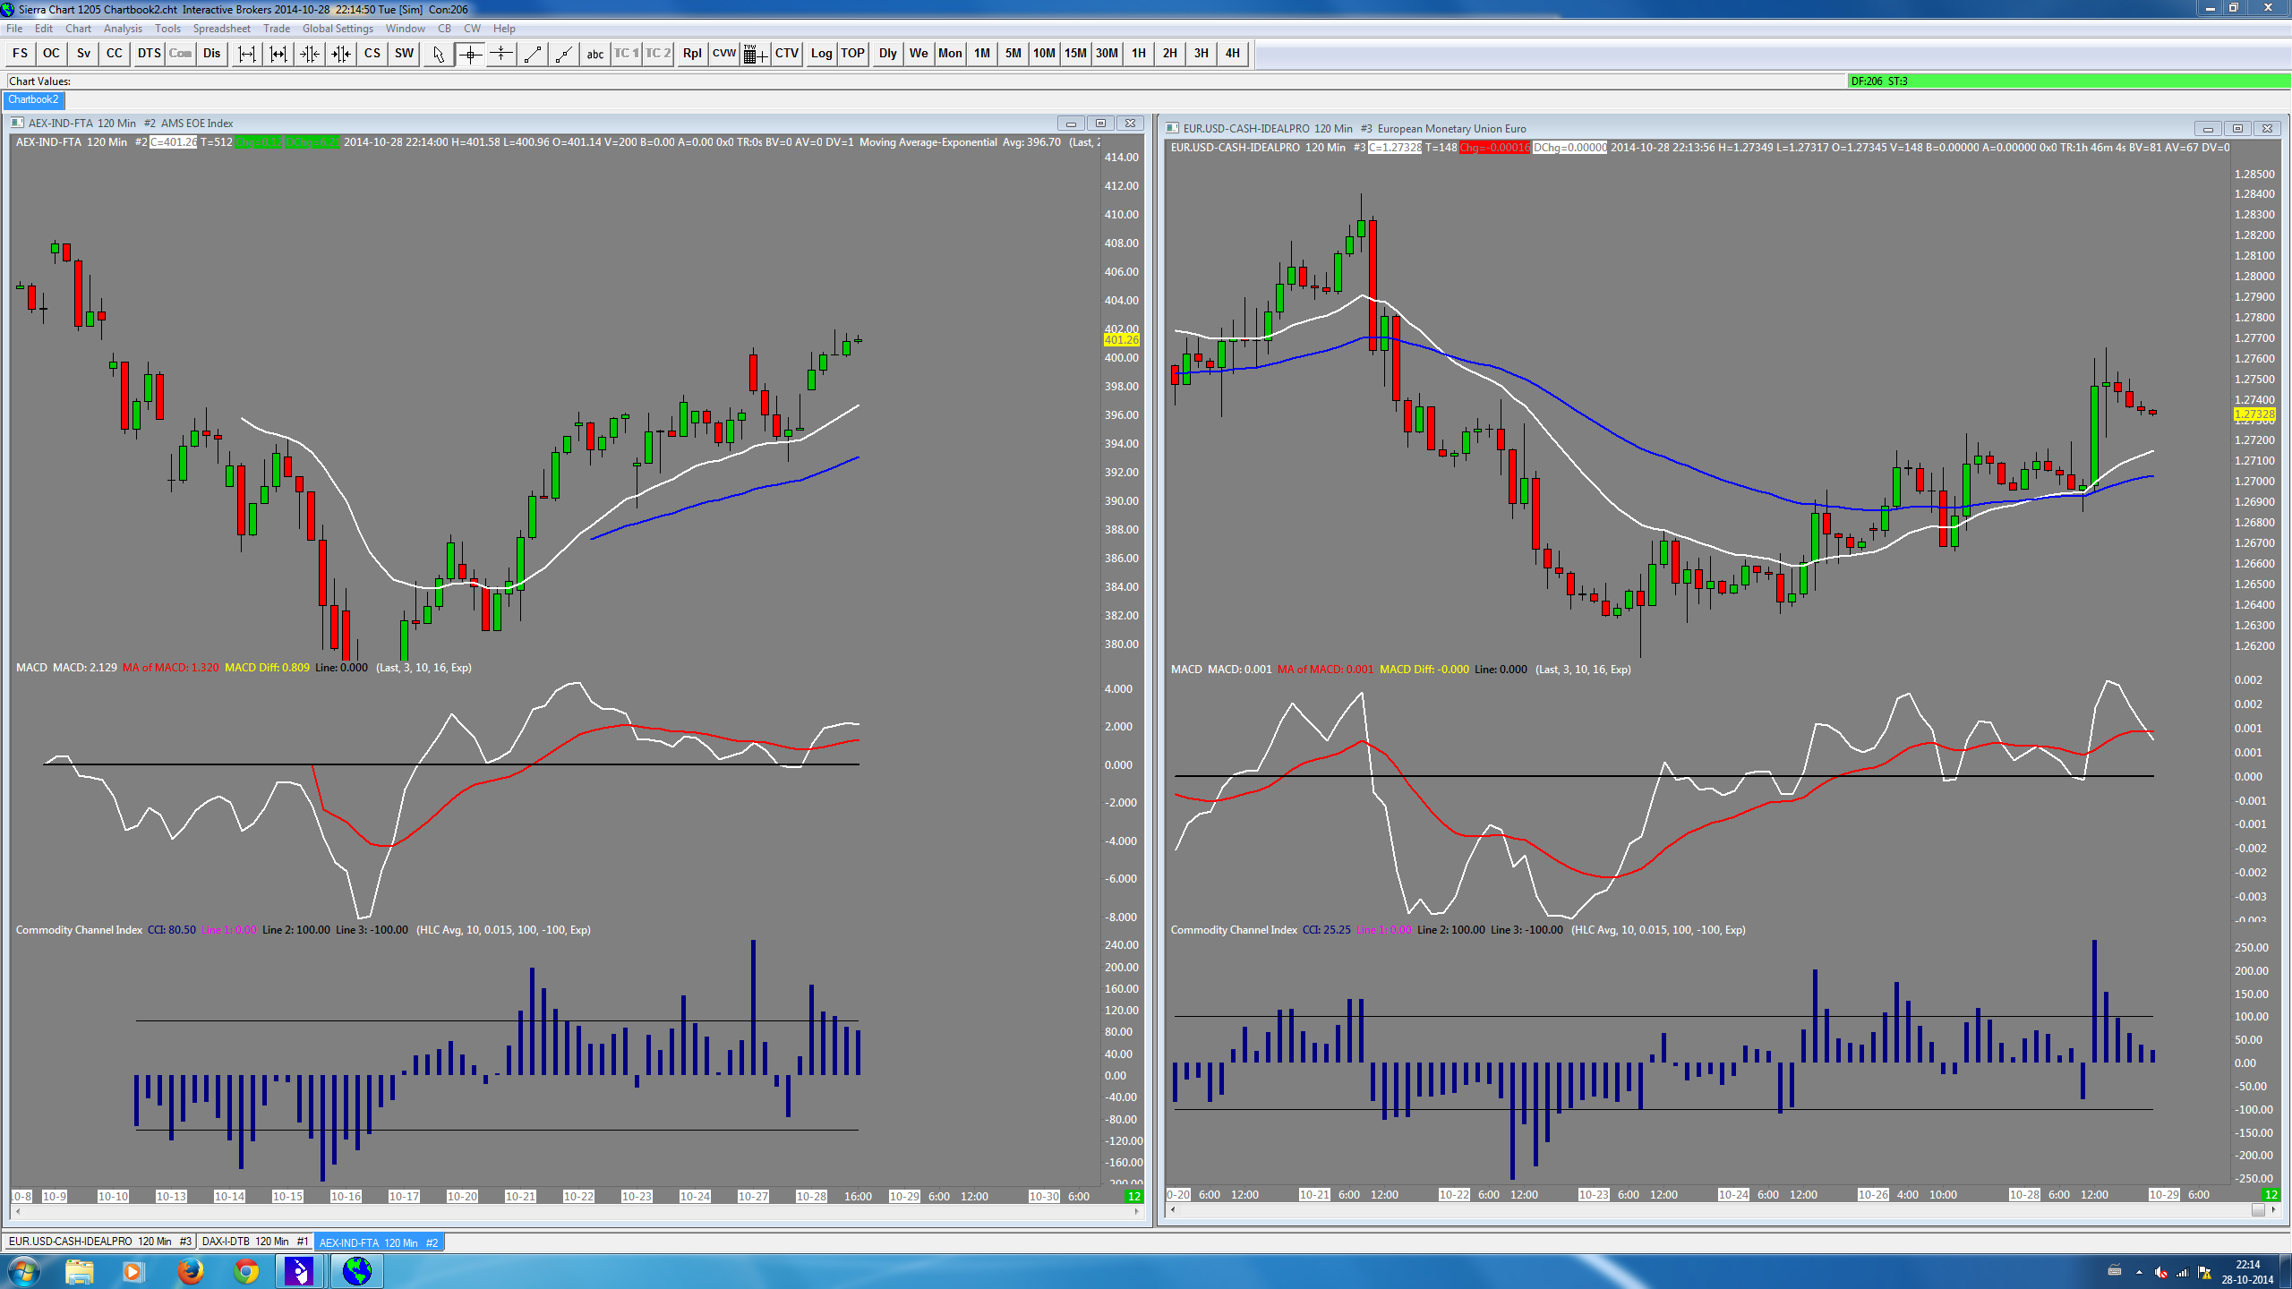Select the line drawing tool
This screenshot has width=2292, height=1289.
tap(533, 54)
